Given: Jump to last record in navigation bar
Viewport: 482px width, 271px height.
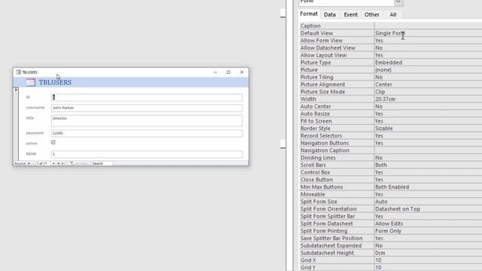Looking at the screenshot, I should point(59,163).
